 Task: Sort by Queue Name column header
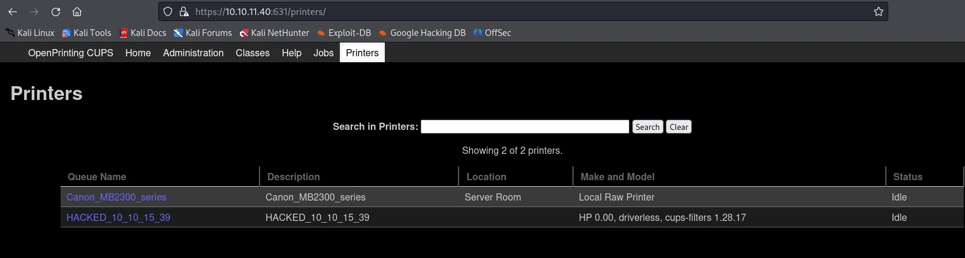coord(96,177)
